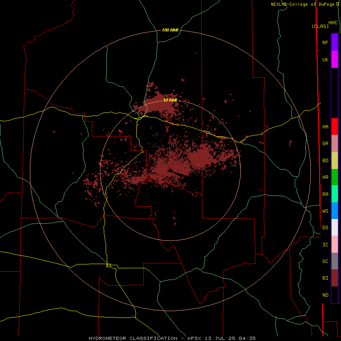Select the yellow BD legend swatch

point(335,161)
